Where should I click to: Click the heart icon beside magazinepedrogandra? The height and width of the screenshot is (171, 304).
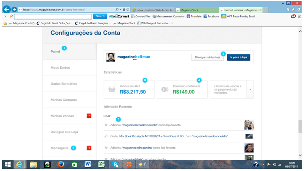coord(106,148)
